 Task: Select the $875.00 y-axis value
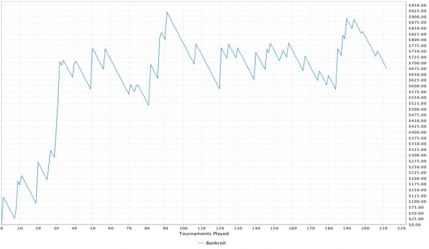[x=417, y=23]
